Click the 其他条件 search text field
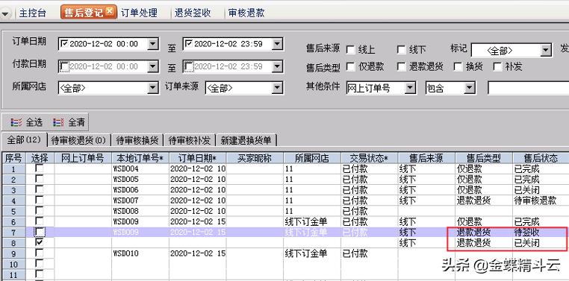The width and height of the screenshot is (569, 281). point(529,88)
